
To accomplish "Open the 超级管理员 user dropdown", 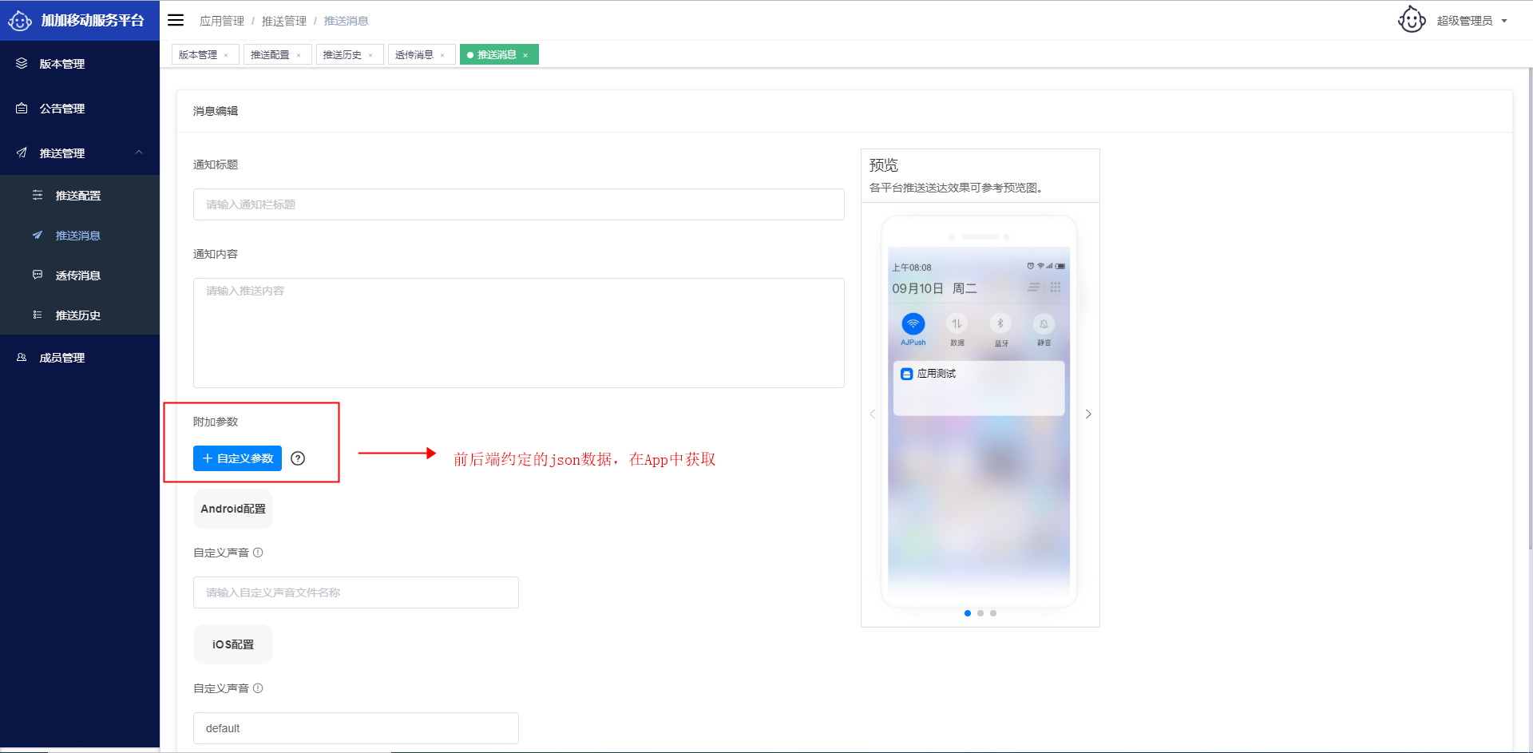I will click(1472, 21).
